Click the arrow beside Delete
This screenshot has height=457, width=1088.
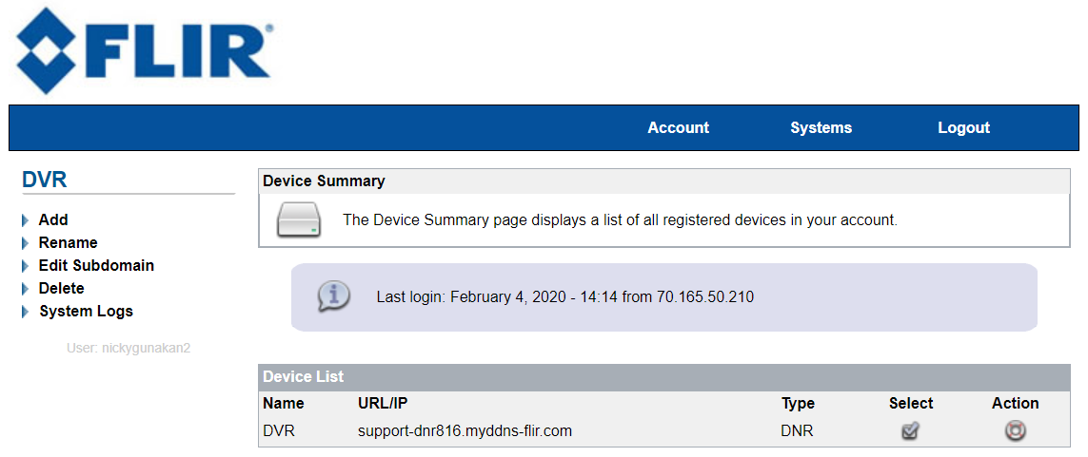[26, 289]
